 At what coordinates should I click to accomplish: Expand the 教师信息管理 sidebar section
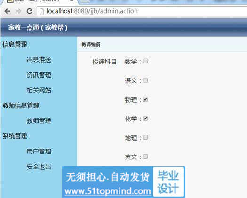[21, 105]
